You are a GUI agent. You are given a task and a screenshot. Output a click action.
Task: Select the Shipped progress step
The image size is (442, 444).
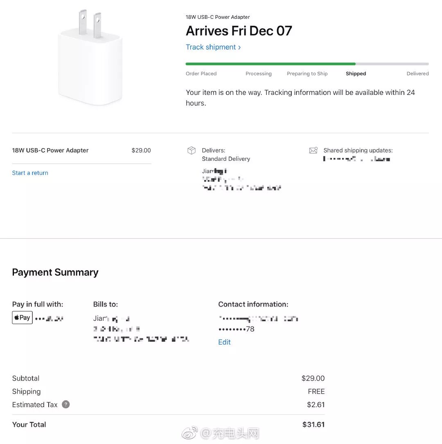356,74
